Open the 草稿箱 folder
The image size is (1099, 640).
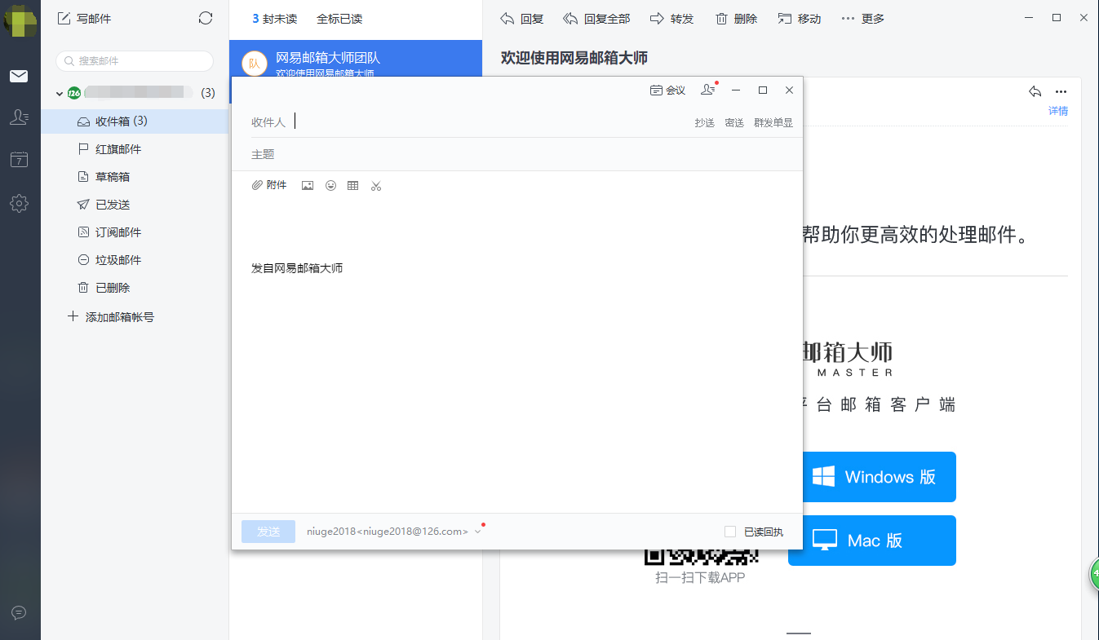pyautogui.click(x=113, y=177)
